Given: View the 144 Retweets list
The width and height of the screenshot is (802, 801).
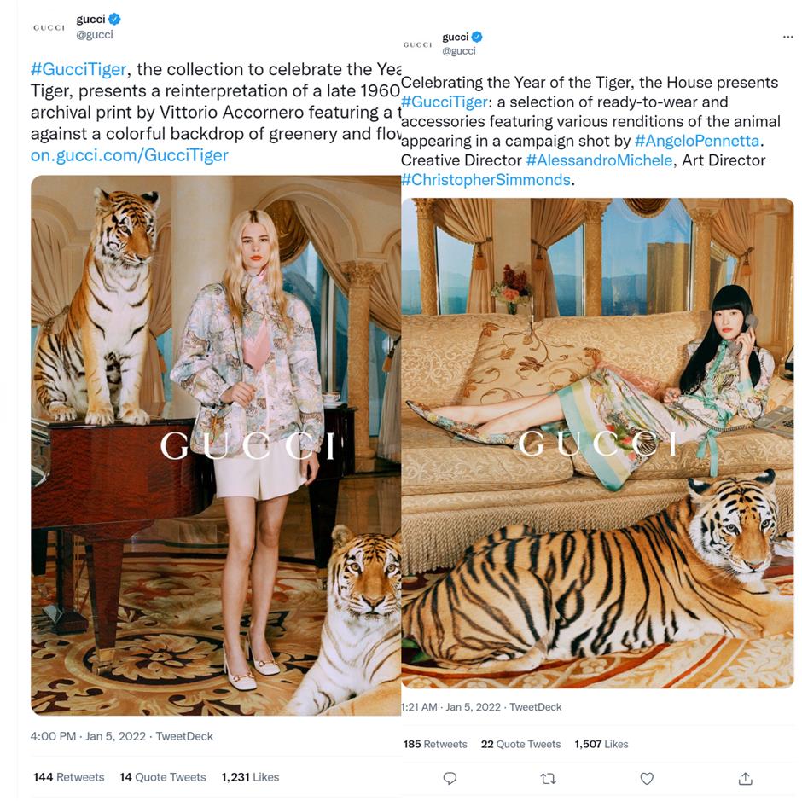Looking at the screenshot, I should coord(68,777).
